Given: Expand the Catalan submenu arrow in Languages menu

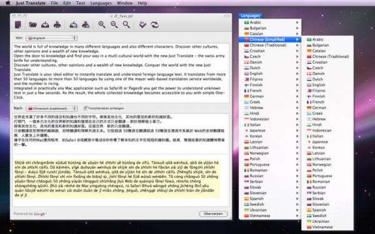Looking at the screenshot, I should tap(297, 34).
